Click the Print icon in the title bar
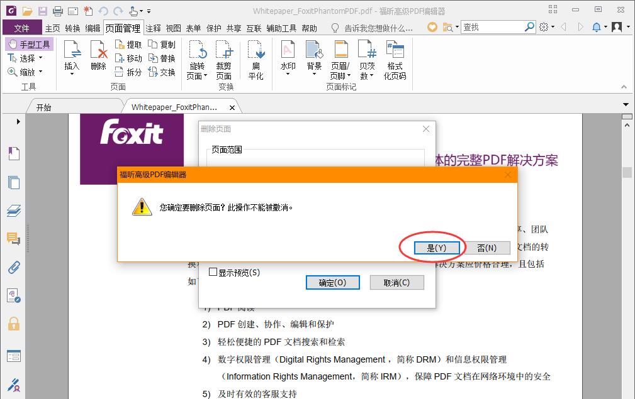 [x=58, y=11]
